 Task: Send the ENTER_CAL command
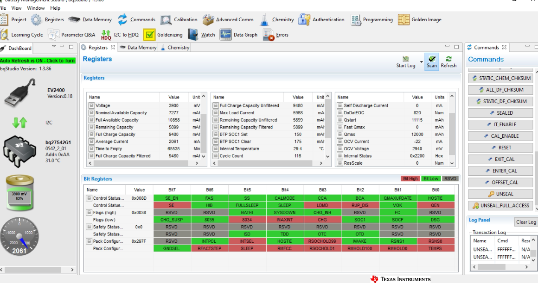click(x=500, y=171)
